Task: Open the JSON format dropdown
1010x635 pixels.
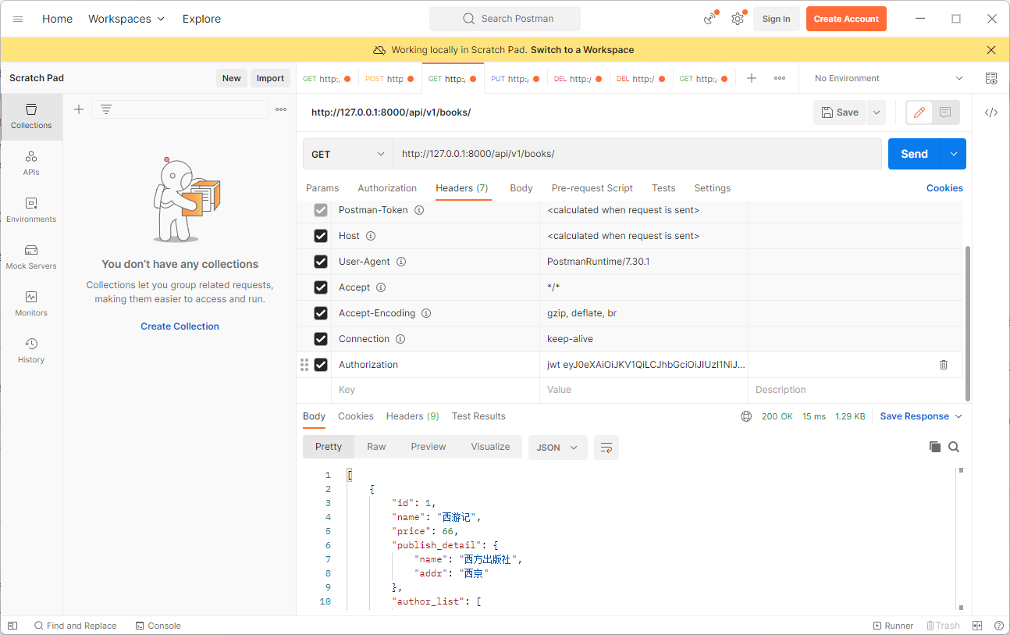Action: click(x=558, y=448)
